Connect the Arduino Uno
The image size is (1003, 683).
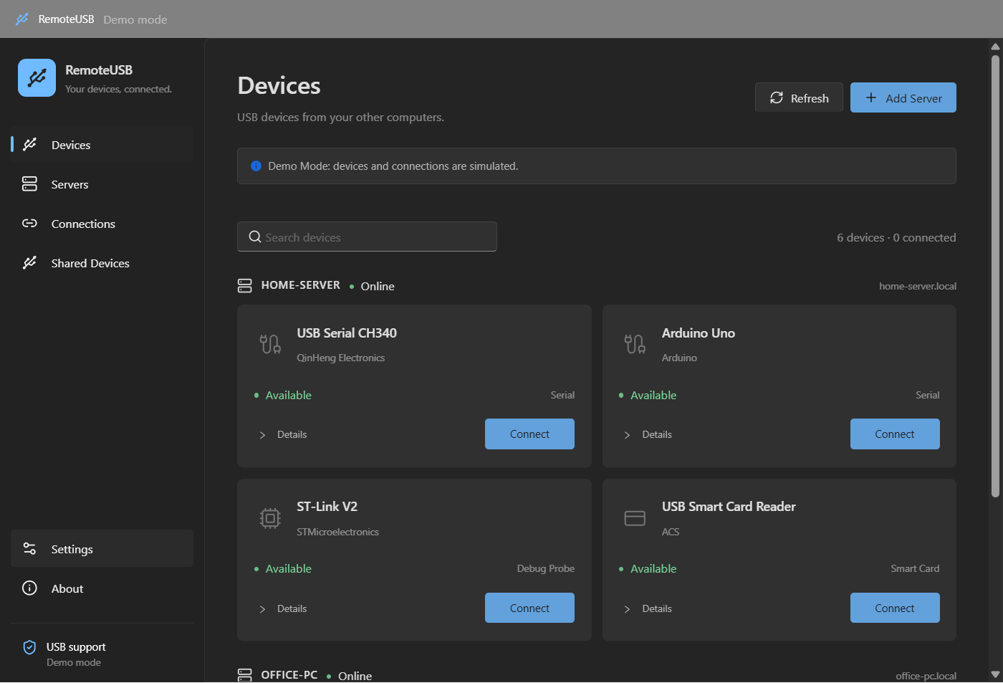coord(895,434)
